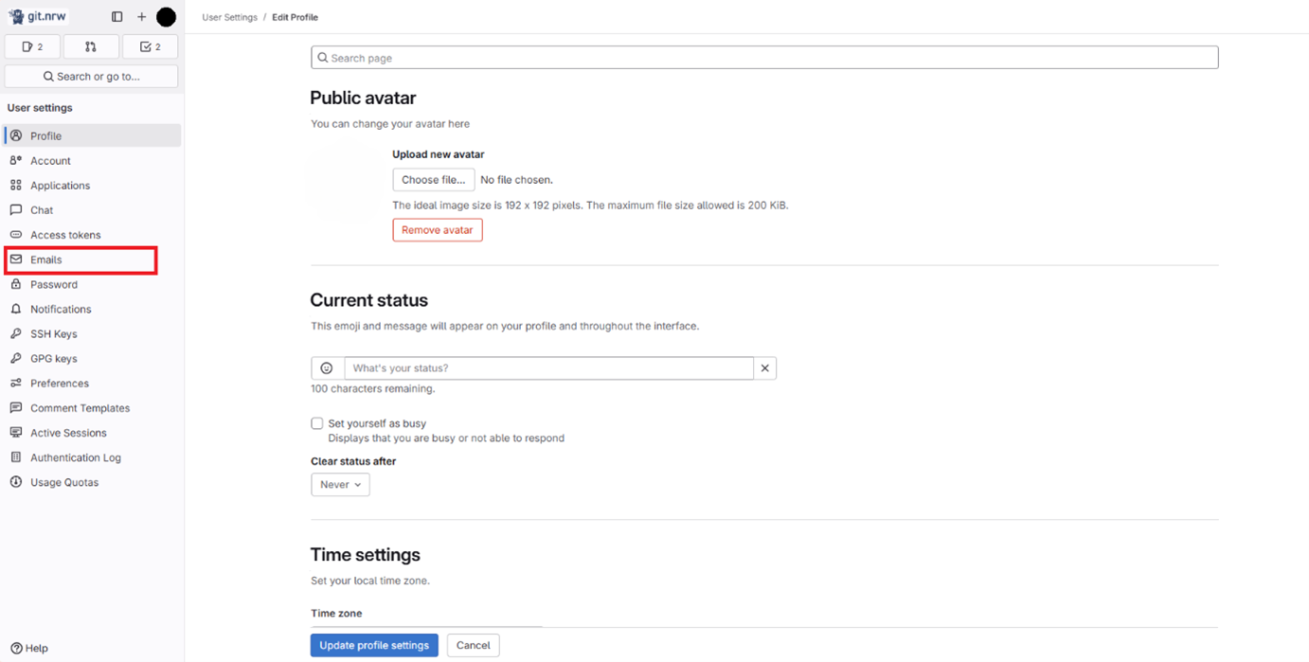Viewport: 1309px width, 662px height.
Task: Focus the Search or go to field
Action: click(x=91, y=76)
